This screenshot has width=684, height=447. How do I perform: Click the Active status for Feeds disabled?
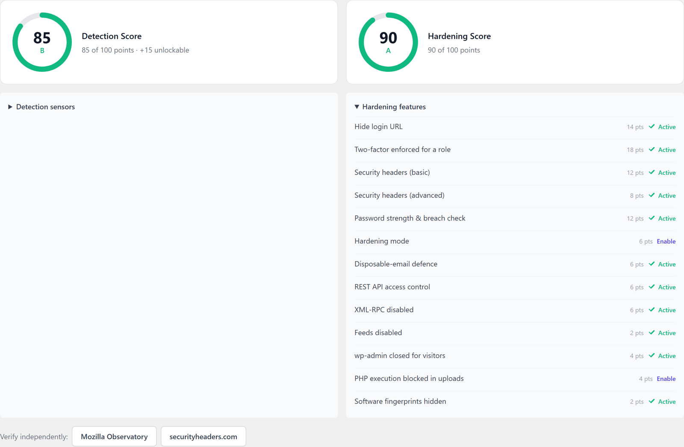[x=666, y=333]
